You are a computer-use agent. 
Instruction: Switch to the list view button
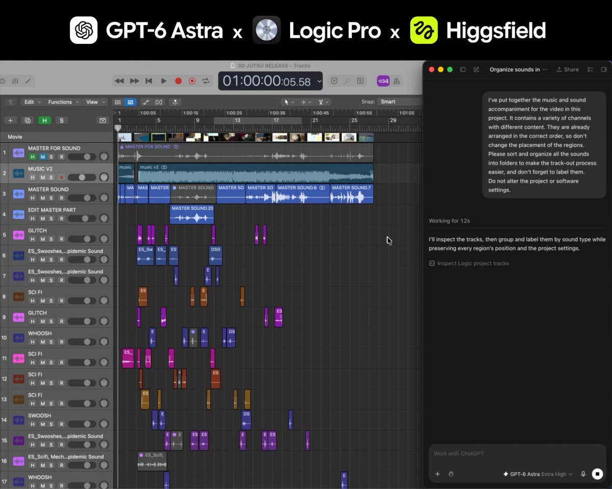(131, 102)
